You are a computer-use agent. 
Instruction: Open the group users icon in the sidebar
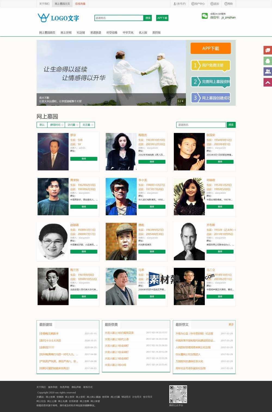(x=268, y=71)
